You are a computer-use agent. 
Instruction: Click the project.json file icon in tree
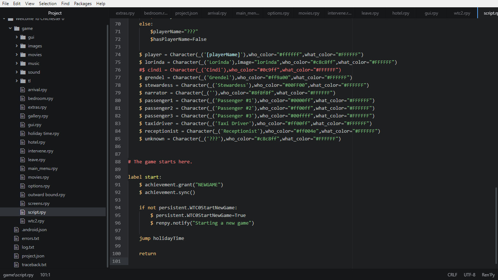(16, 256)
